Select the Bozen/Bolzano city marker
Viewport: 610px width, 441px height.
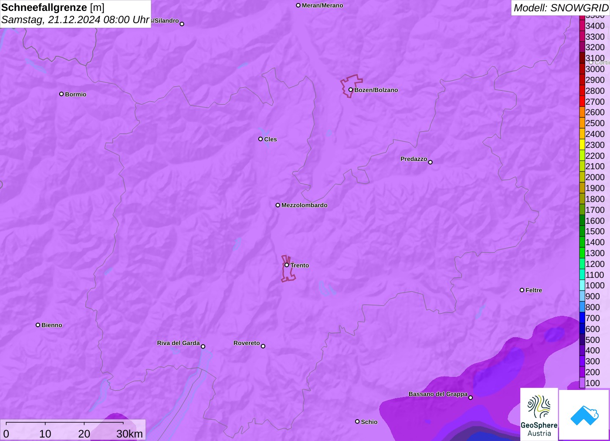[350, 90]
